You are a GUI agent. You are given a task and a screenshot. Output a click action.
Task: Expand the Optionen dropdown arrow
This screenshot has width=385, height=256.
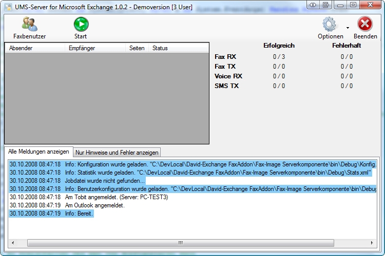coord(348,28)
